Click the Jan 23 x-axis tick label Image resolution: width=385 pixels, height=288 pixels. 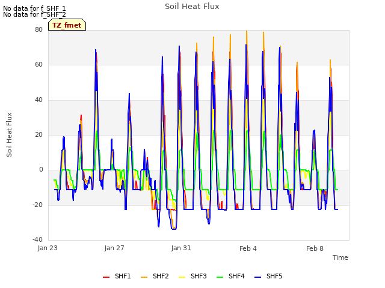coord(48,248)
